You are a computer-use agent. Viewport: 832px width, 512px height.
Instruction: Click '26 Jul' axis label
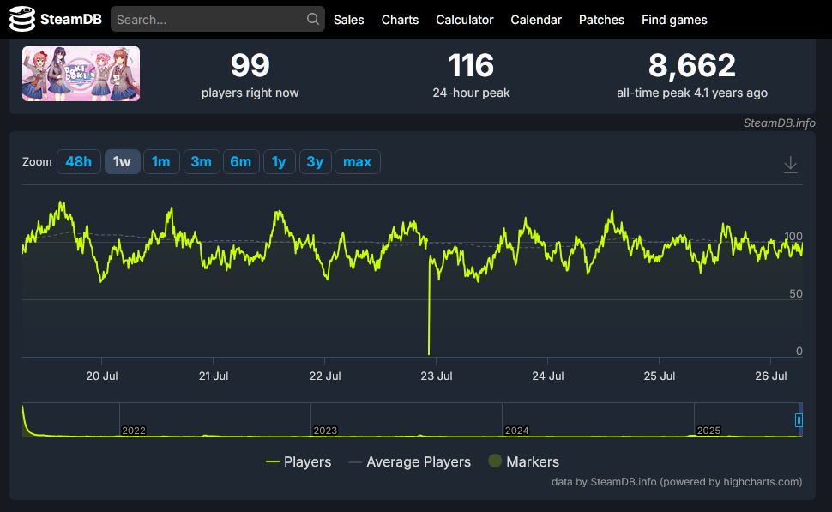[771, 376]
